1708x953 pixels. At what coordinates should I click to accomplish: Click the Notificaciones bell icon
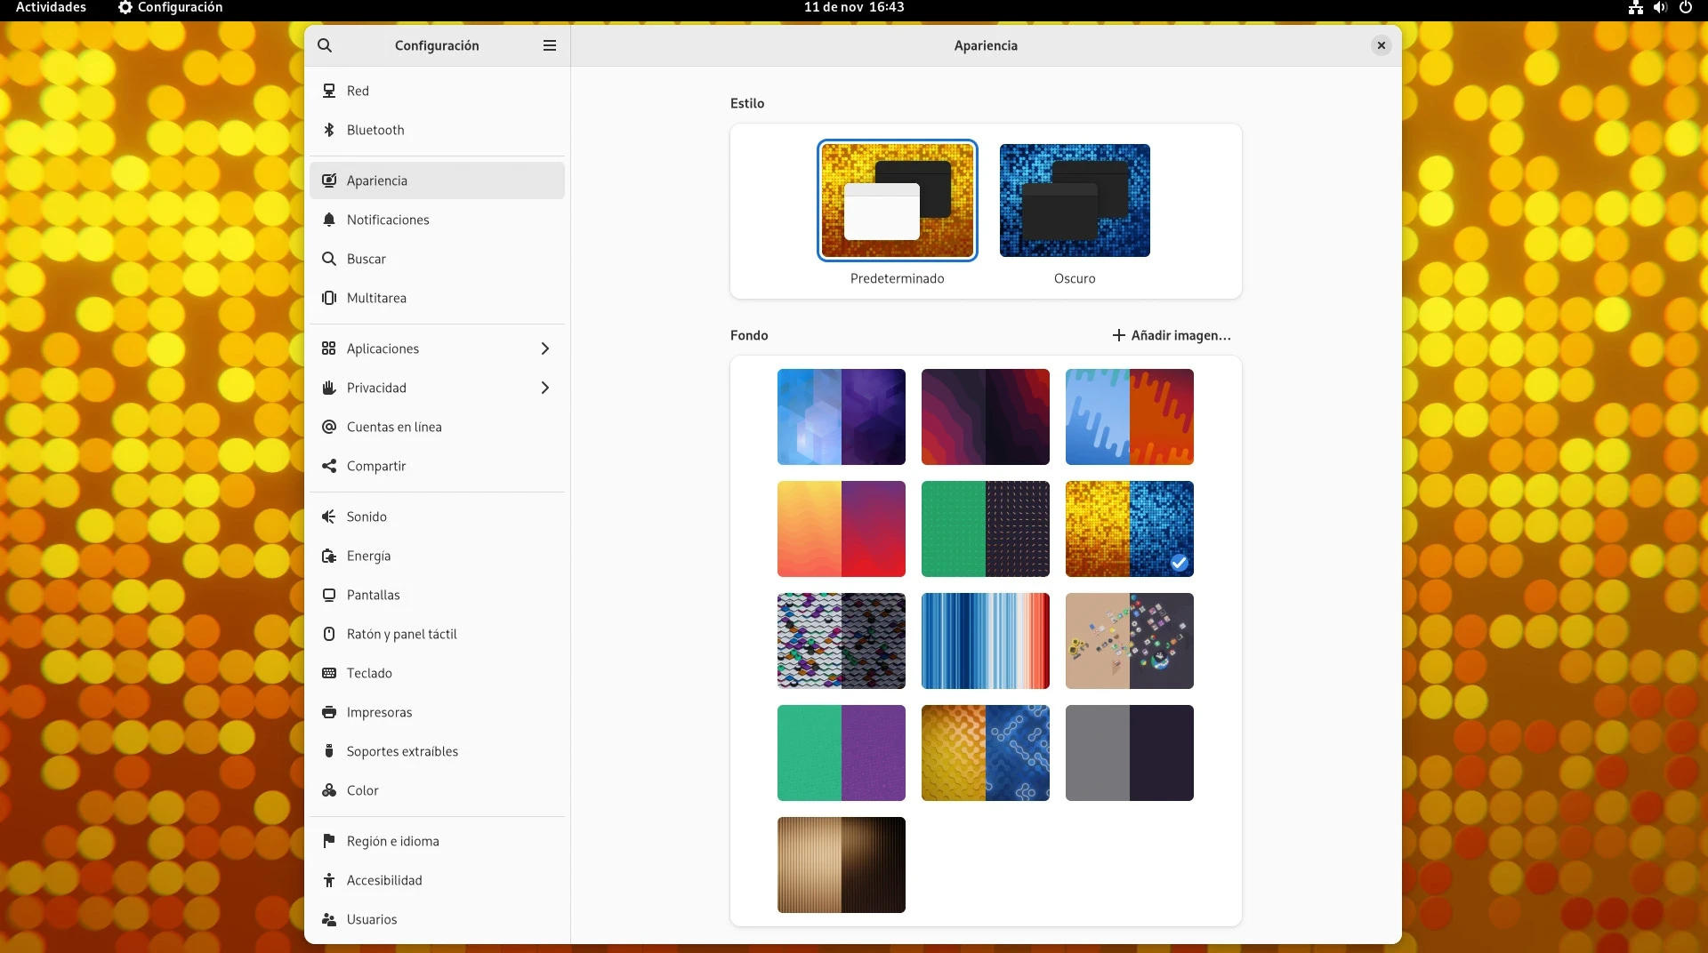pyautogui.click(x=329, y=220)
